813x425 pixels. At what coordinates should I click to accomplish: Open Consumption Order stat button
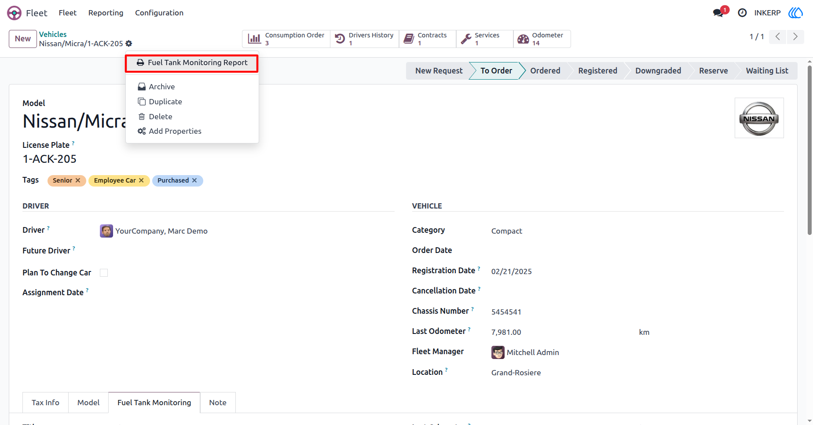[286, 39]
